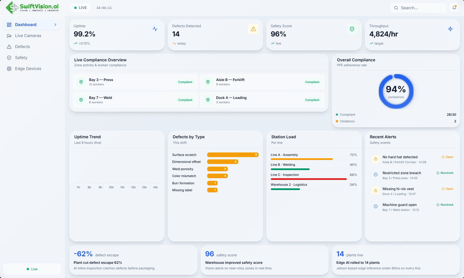Click the downward trend icon beside today
The width and height of the screenshot is (464, 278).
pyautogui.click(x=174, y=43)
